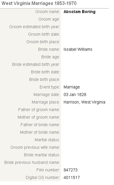Select the film number 847273

(71, 170)
